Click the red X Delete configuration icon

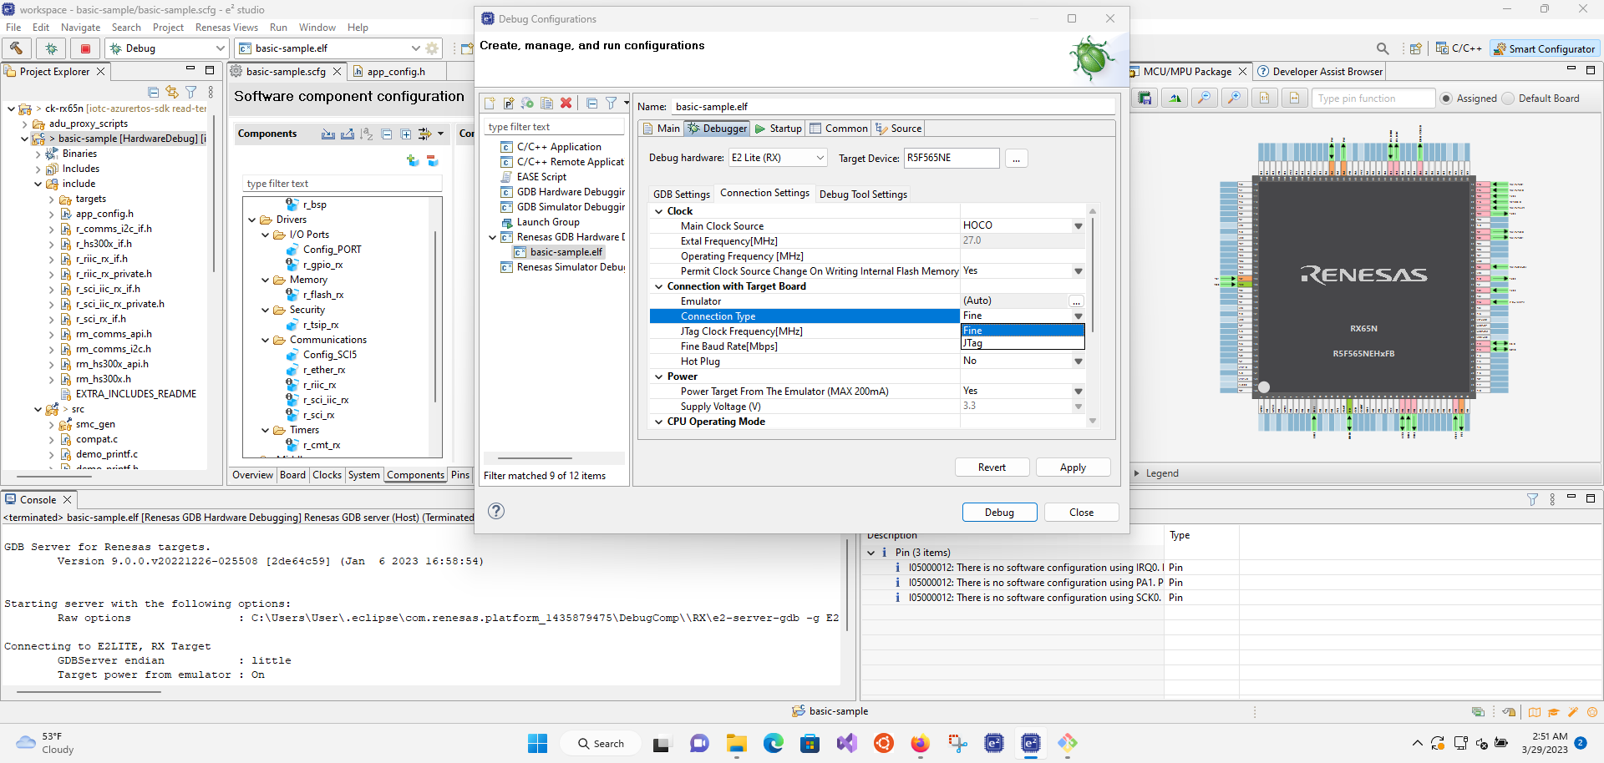pos(566,103)
